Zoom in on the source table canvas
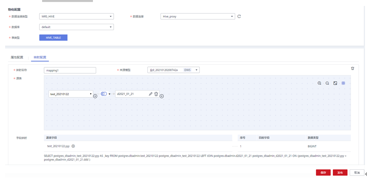367x178 pixels. pyautogui.click(x=319, y=83)
